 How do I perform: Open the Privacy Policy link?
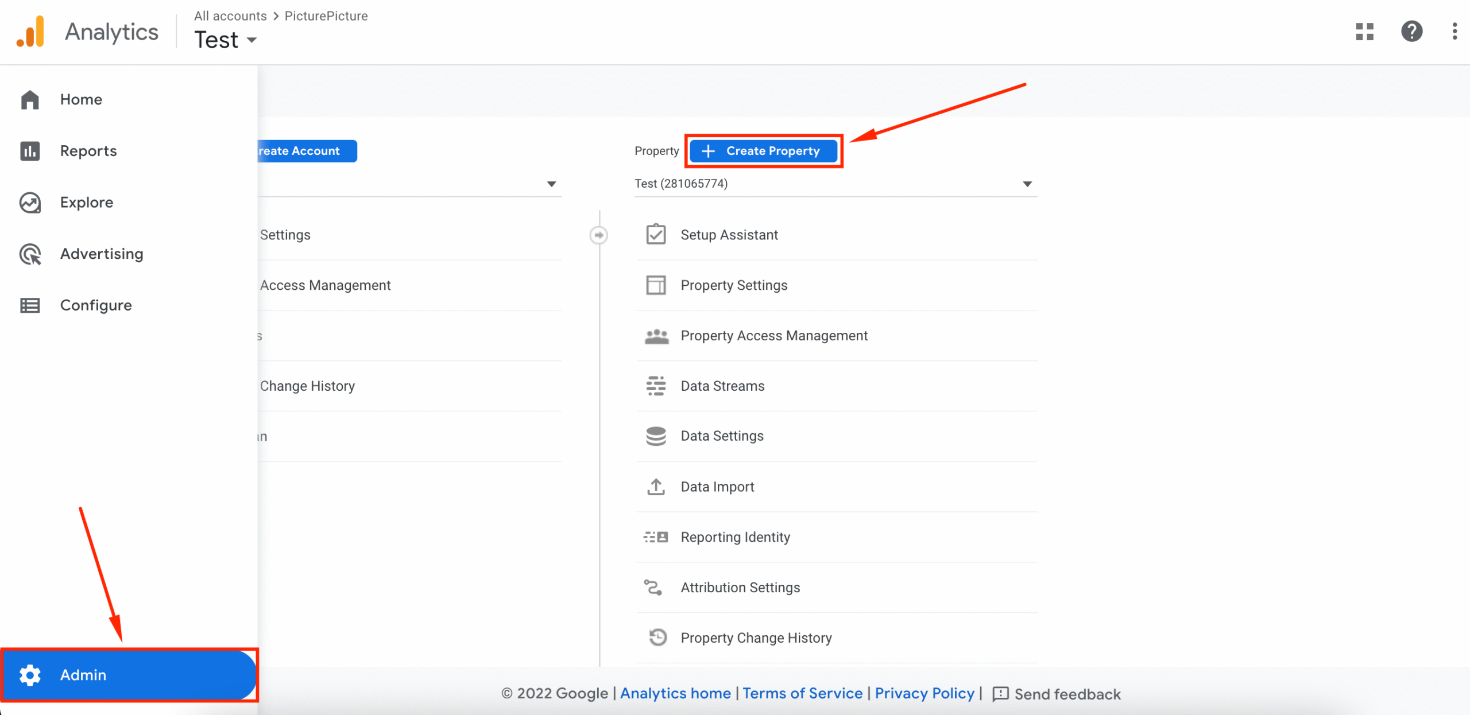click(924, 693)
